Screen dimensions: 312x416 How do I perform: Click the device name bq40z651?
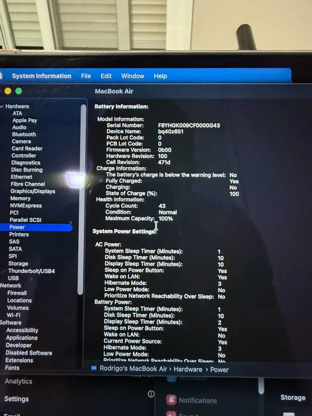pos(171,132)
